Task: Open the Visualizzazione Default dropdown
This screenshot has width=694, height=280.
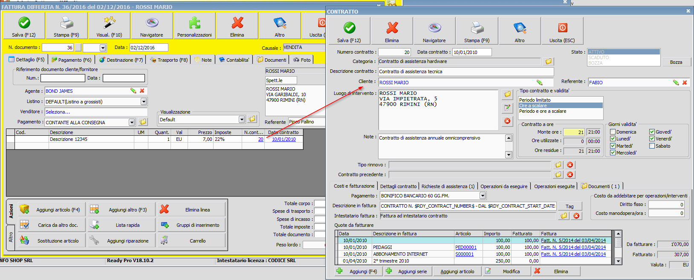Action: [x=242, y=120]
